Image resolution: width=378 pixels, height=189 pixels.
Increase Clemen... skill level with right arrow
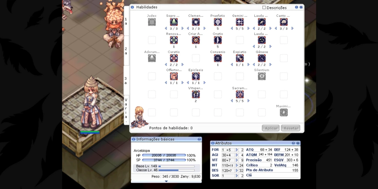click(204, 28)
